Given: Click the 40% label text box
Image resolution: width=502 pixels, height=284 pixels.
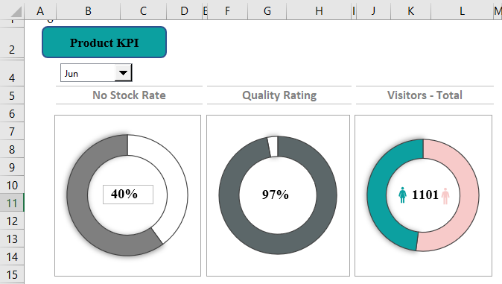Looking at the screenshot, I should click(128, 195).
